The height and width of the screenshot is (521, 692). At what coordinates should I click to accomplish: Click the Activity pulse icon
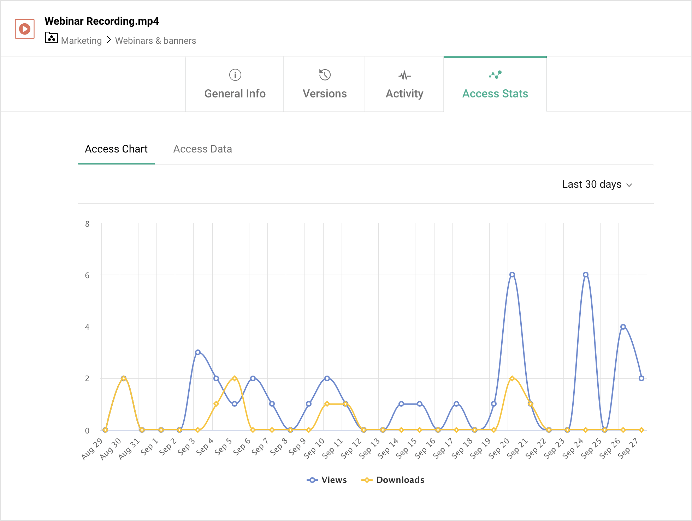pyautogui.click(x=404, y=75)
